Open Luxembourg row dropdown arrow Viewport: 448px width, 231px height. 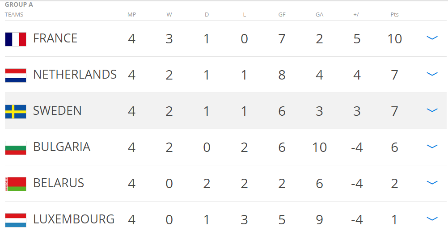tap(432, 219)
